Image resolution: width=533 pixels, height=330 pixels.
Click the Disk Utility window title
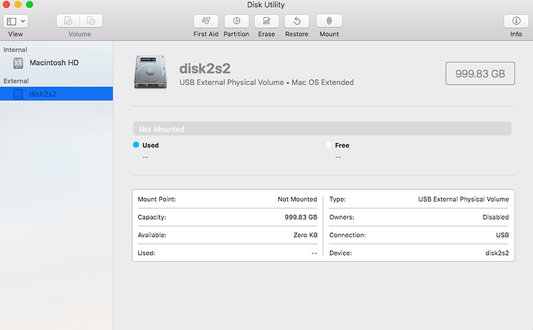pyautogui.click(x=266, y=5)
